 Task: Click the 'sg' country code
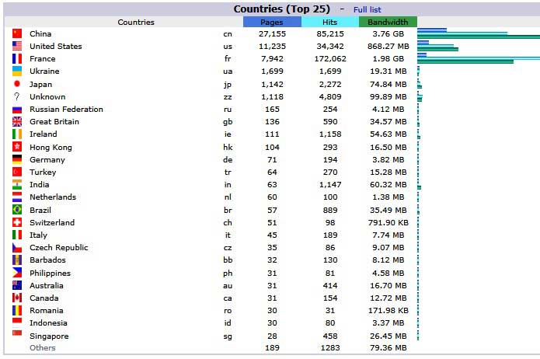228,336
